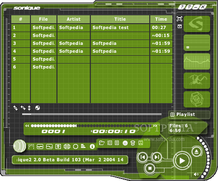Image resolution: width=218 pixels, height=181 pixels.
Task: Click the '0001' track number display
Action: (x=54, y=132)
